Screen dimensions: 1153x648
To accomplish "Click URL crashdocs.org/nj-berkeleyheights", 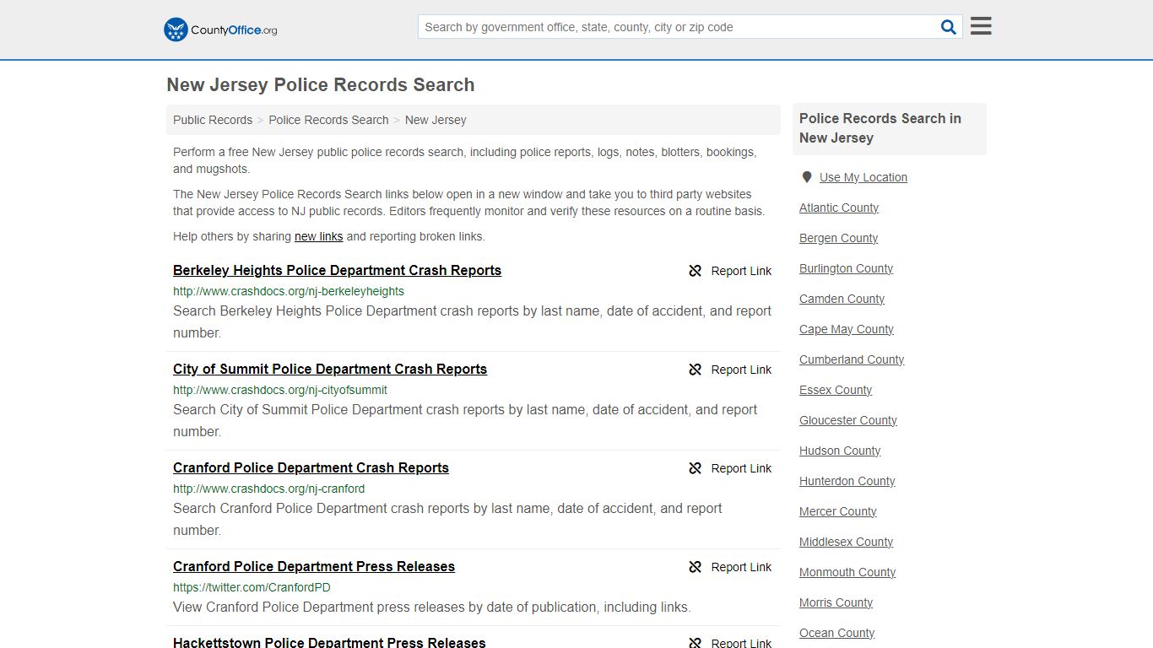I will point(289,291).
